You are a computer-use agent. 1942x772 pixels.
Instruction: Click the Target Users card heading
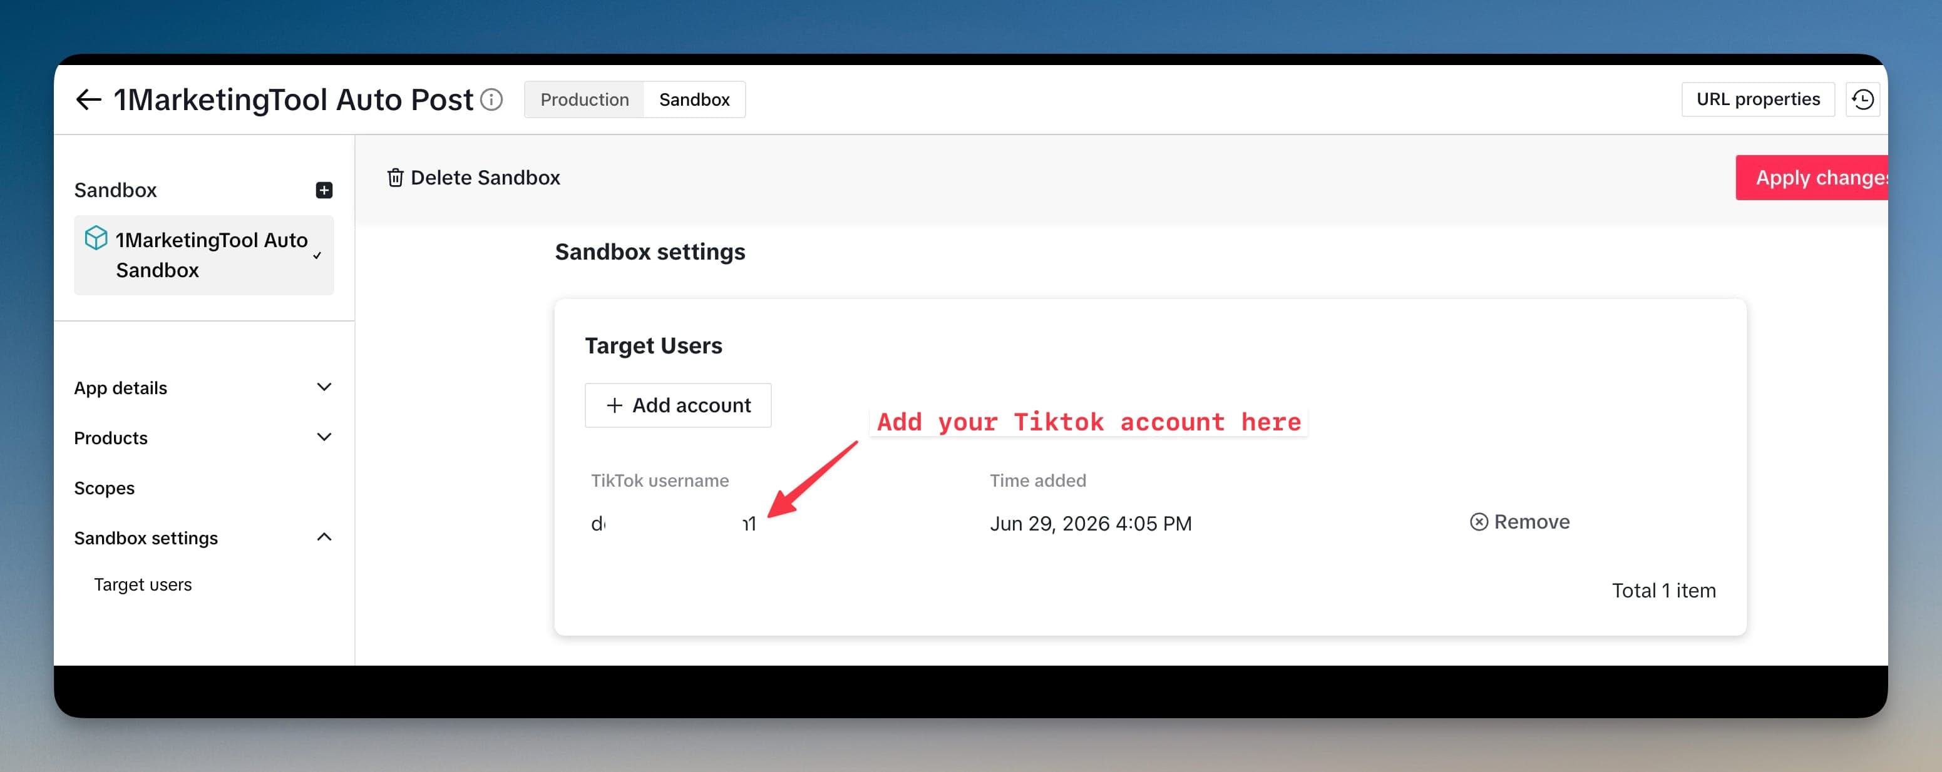point(653,346)
